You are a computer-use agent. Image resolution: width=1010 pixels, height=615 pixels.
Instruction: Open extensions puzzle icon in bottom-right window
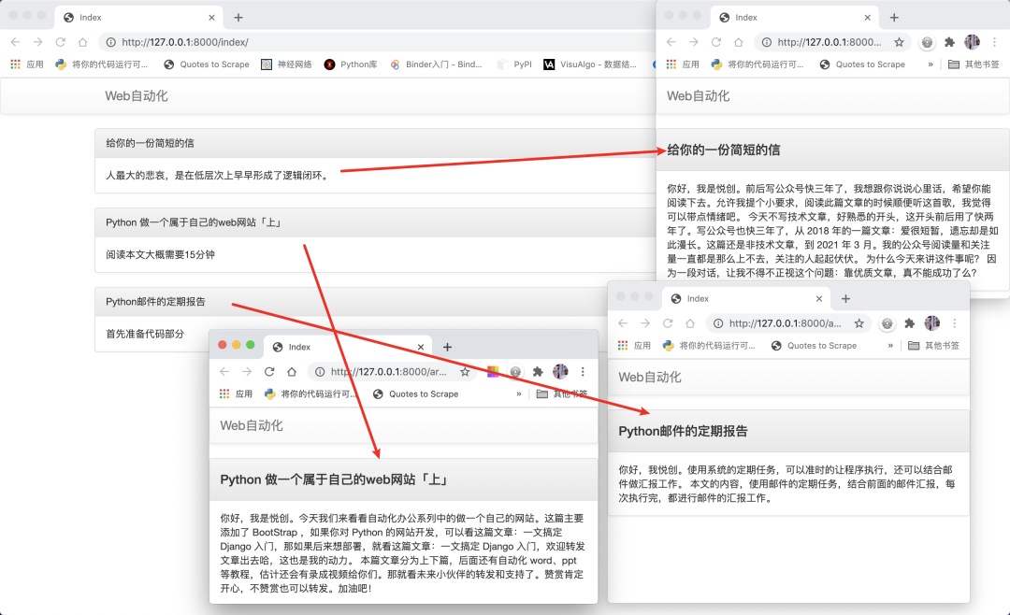(x=910, y=323)
